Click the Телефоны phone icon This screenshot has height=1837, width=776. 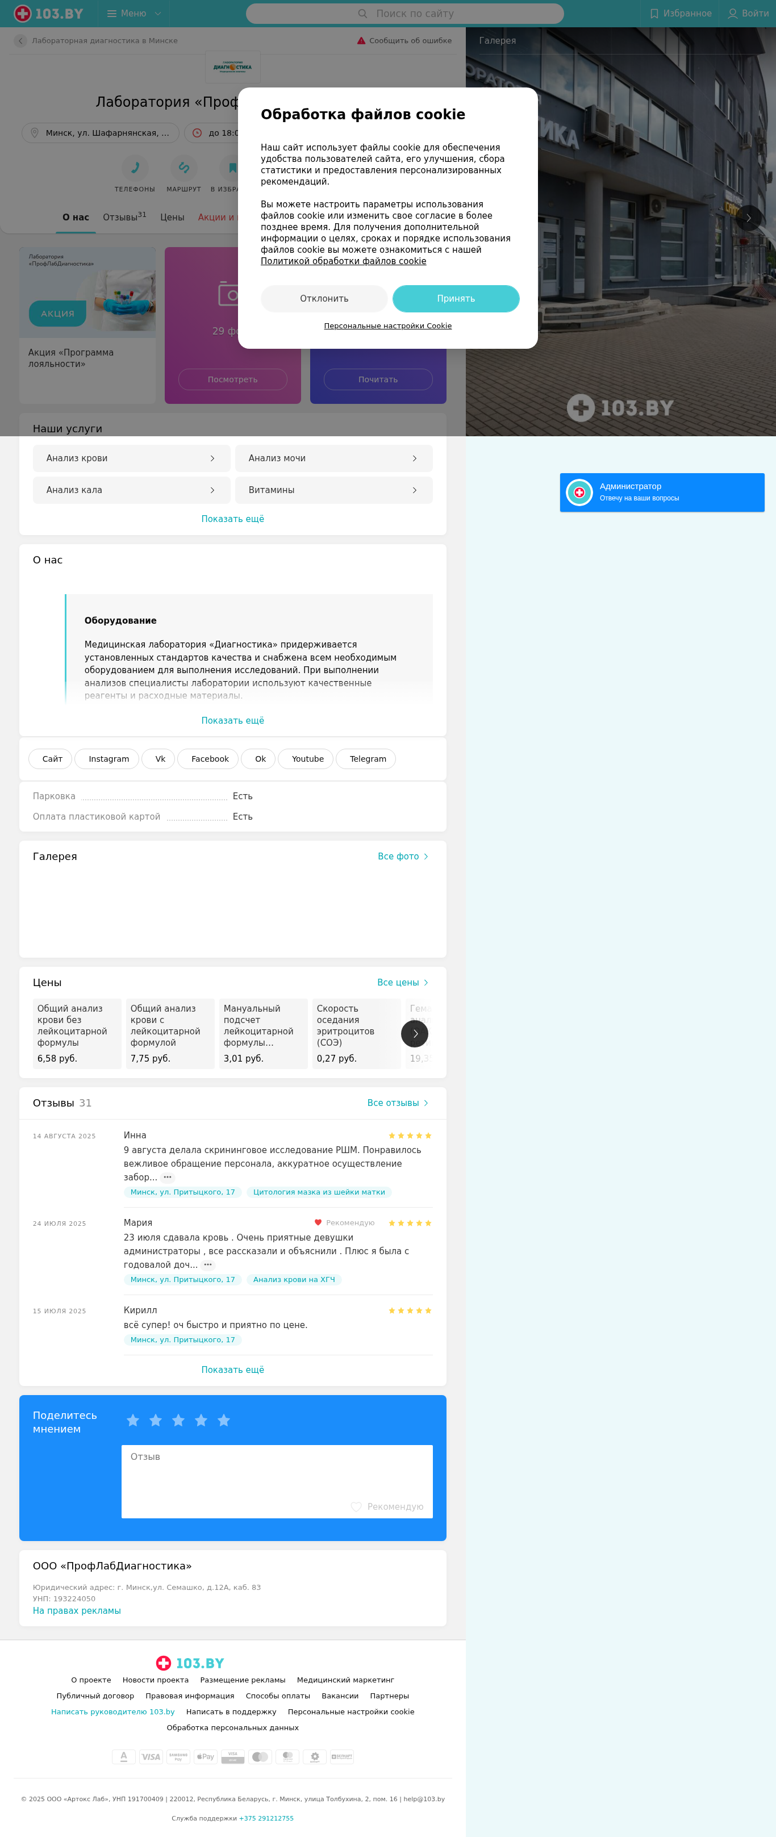[135, 168]
